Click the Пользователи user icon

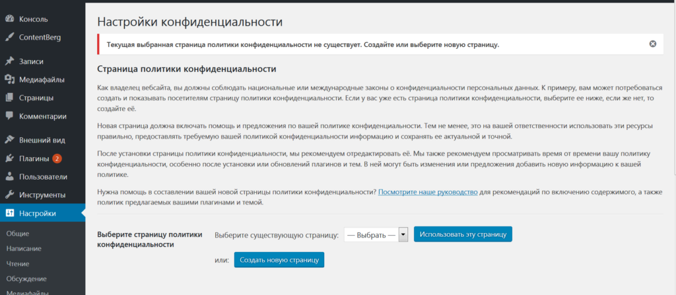click(x=9, y=177)
